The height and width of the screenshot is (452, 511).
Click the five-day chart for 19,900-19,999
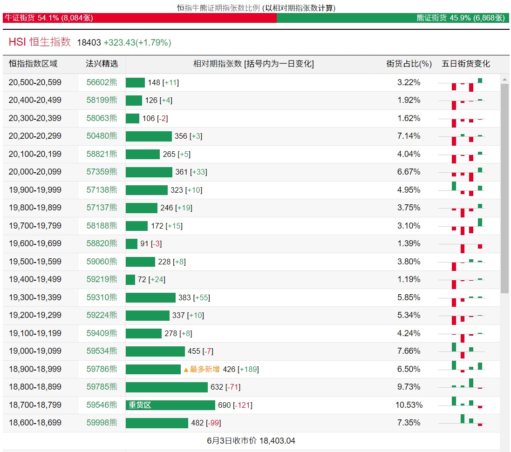coord(467,189)
